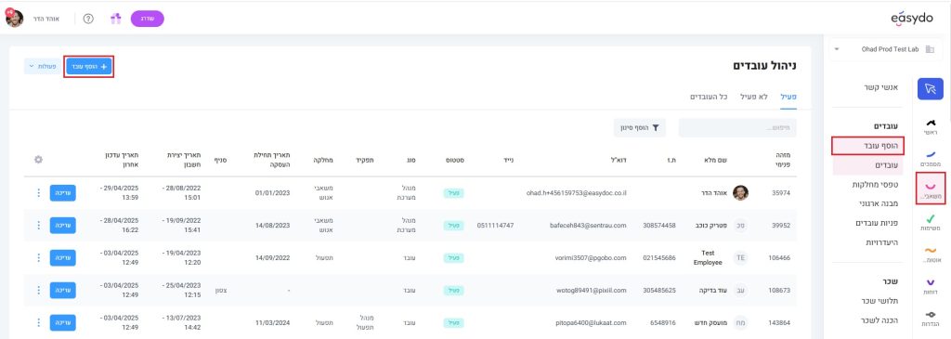Open three-dot menu for אוהד הדר row
Screen dimensions: 951x339
click(39, 193)
